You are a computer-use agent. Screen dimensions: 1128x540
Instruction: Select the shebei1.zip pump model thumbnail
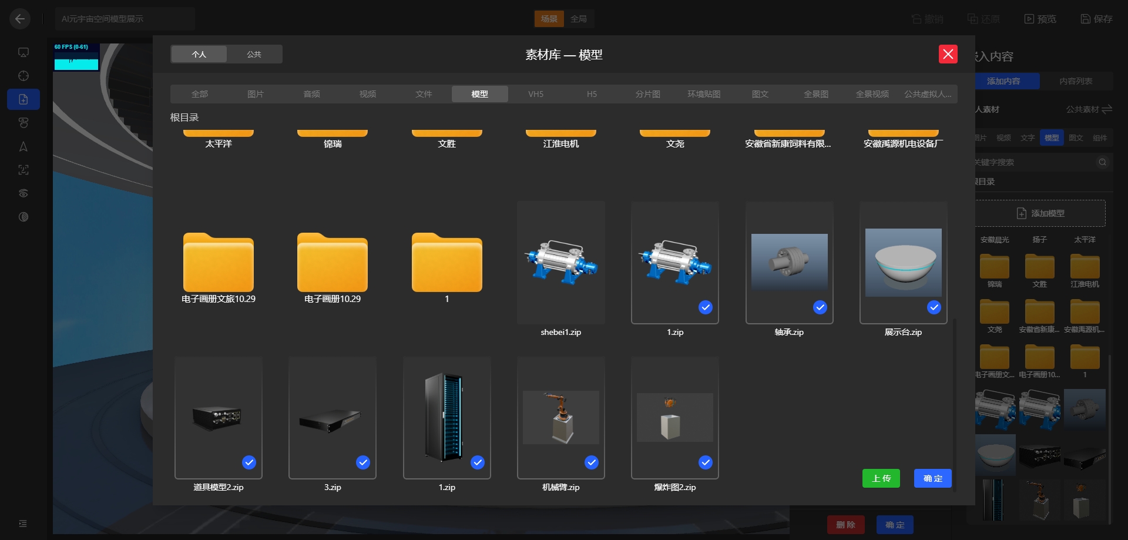[560, 263]
